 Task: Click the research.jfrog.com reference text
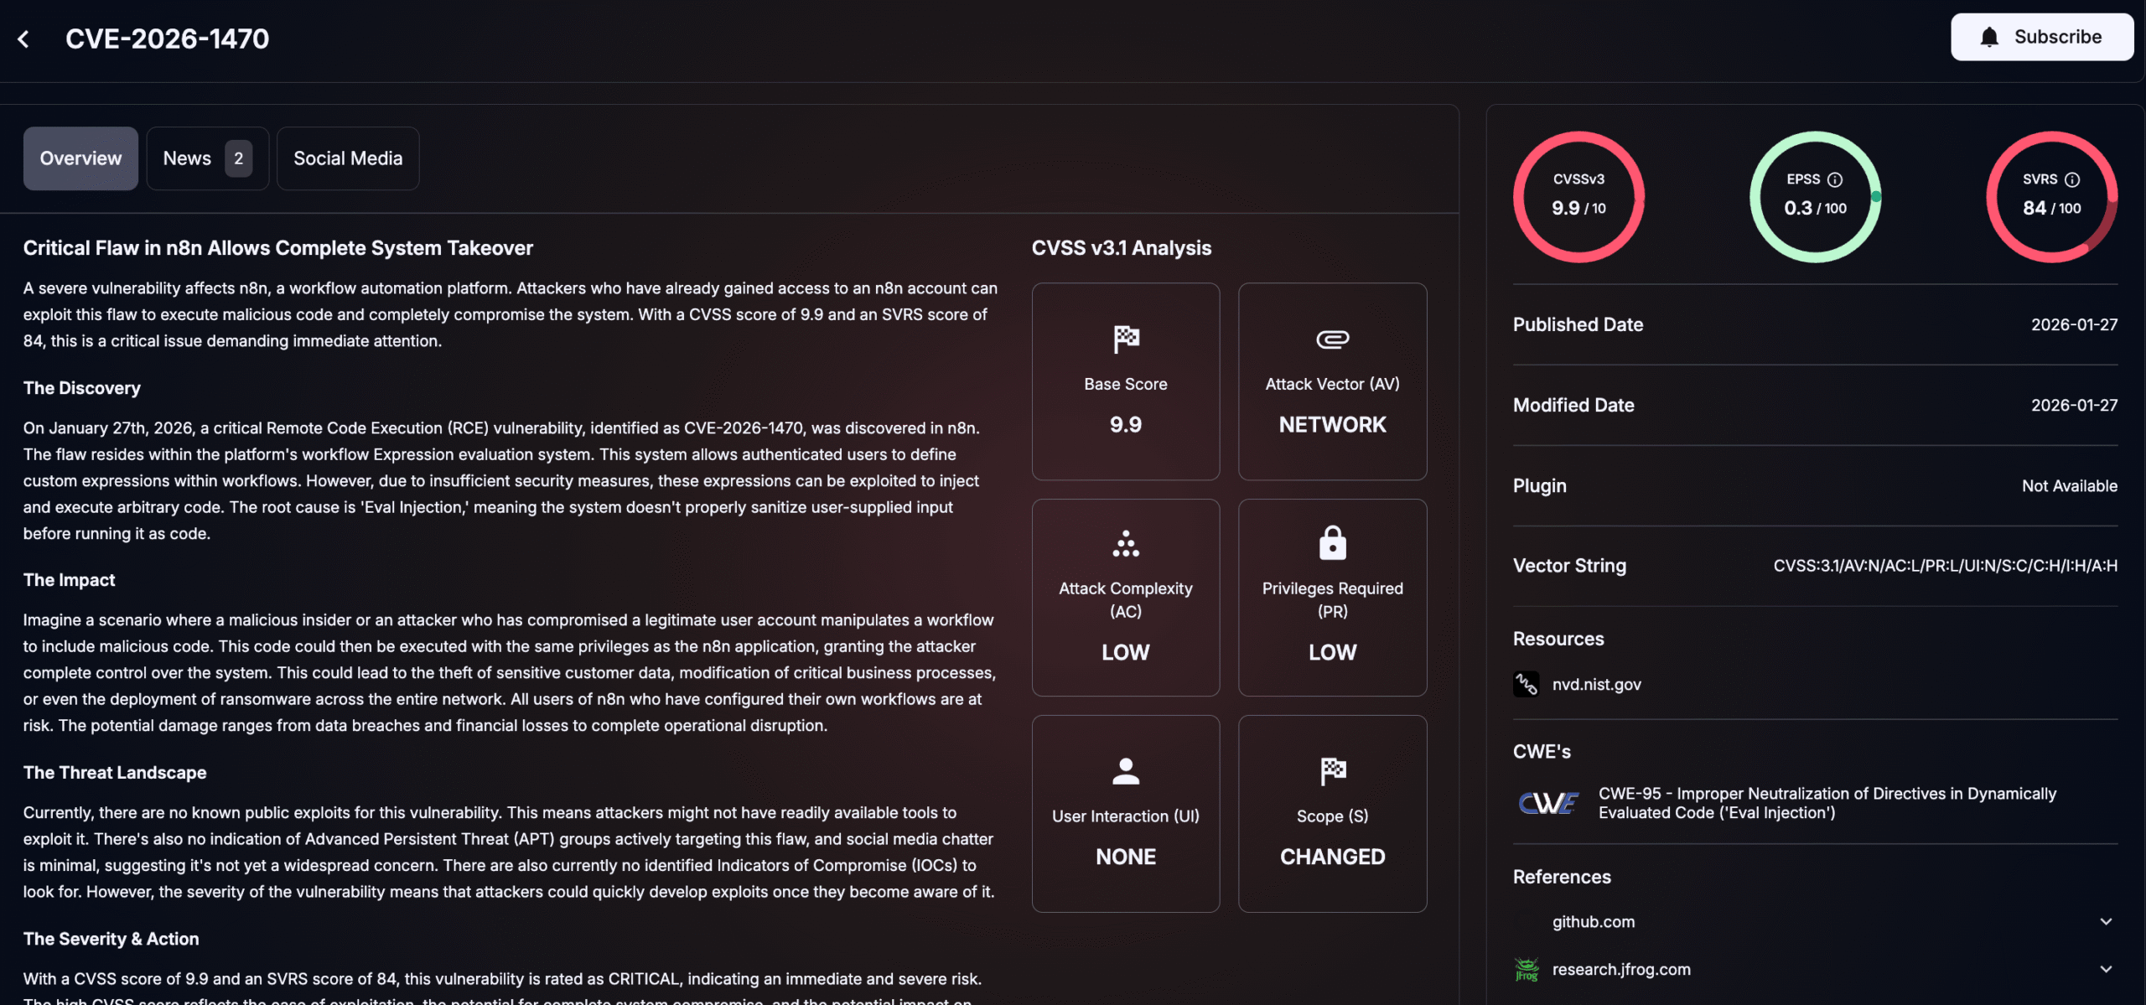(x=1621, y=970)
